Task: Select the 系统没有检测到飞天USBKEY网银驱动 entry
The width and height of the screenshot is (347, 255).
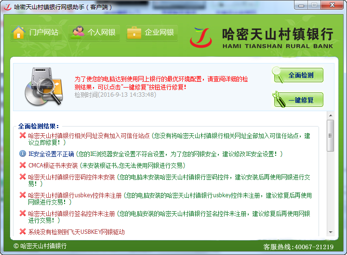Action: pyautogui.click(x=76, y=232)
